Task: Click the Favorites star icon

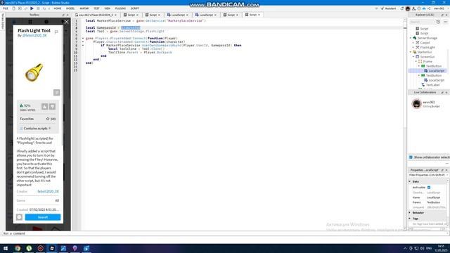Action: 48,119
